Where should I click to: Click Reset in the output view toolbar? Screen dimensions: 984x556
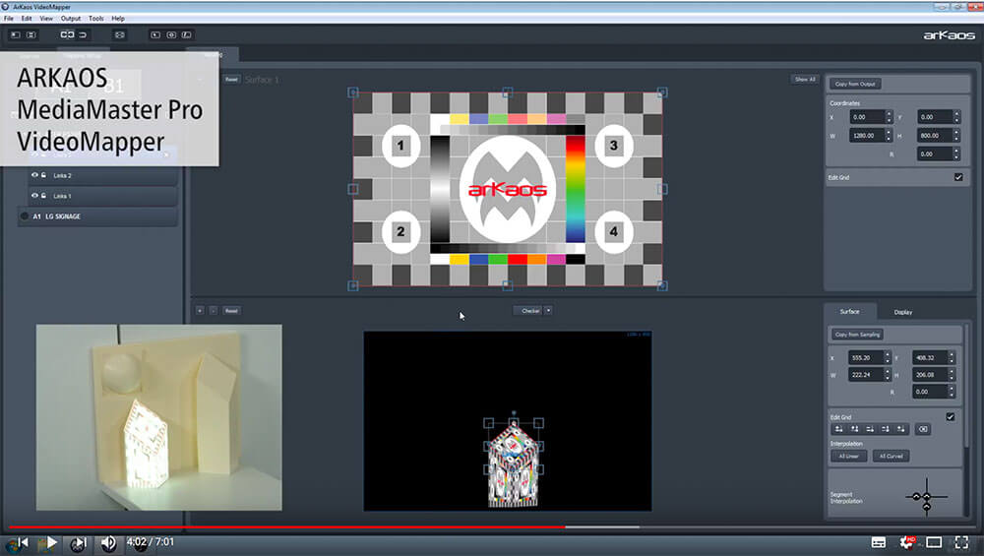(x=231, y=311)
